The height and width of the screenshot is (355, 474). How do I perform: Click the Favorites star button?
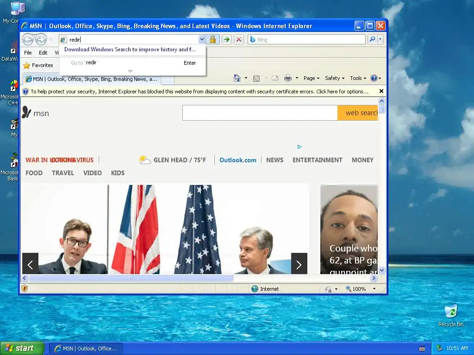click(x=38, y=65)
